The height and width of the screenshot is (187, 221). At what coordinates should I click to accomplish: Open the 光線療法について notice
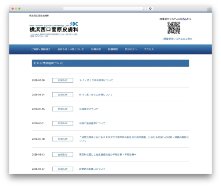tap(88, 109)
